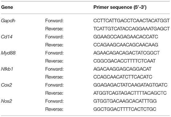
Task: Click the Cox2 reverse sequence ATGGTCAGTAGACTTTTACAGCTC
Action: tap(130, 93)
